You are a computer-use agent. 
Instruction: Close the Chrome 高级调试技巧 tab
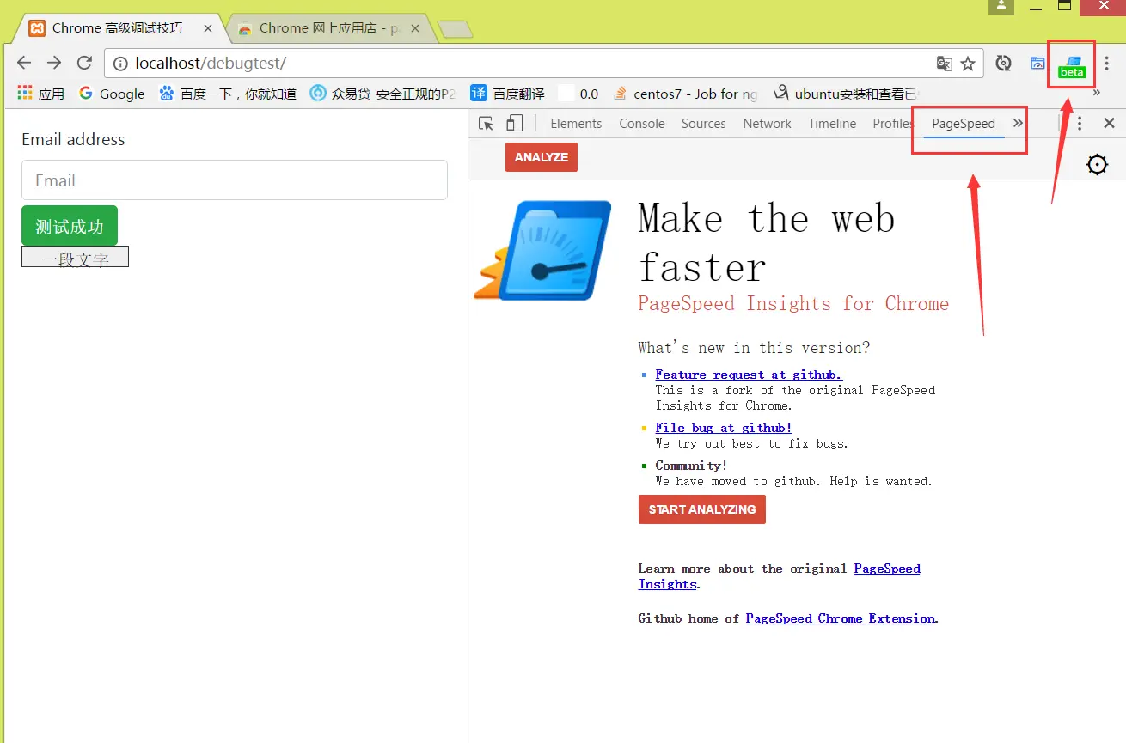(x=207, y=28)
